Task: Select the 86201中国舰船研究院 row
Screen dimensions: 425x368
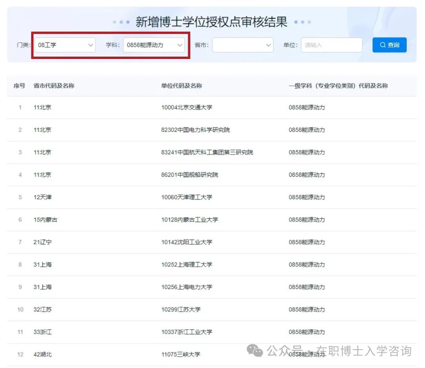Action: (x=189, y=175)
